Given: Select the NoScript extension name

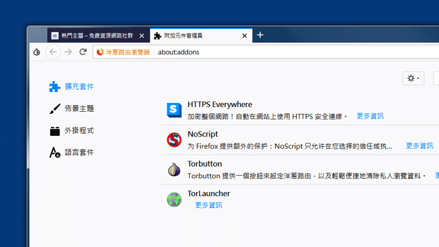Looking at the screenshot, I should point(203,134).
